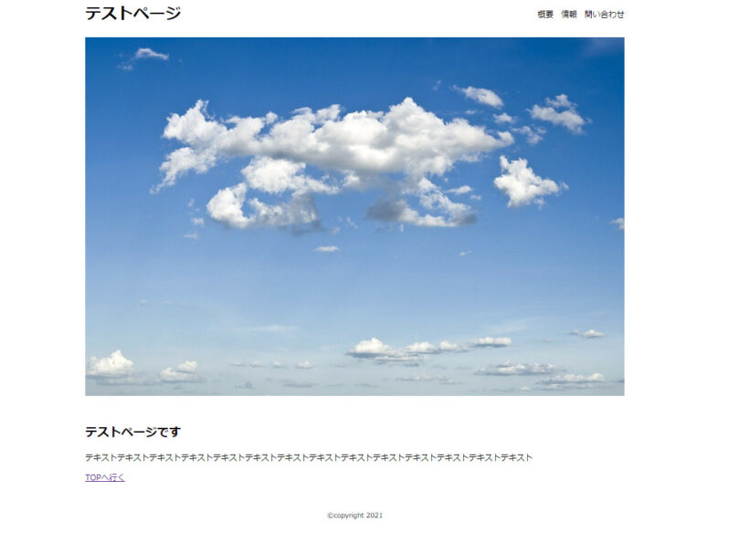Click the cloud cluster in image top-right corner
Screen dimensions: 729x533
[557, 113]
